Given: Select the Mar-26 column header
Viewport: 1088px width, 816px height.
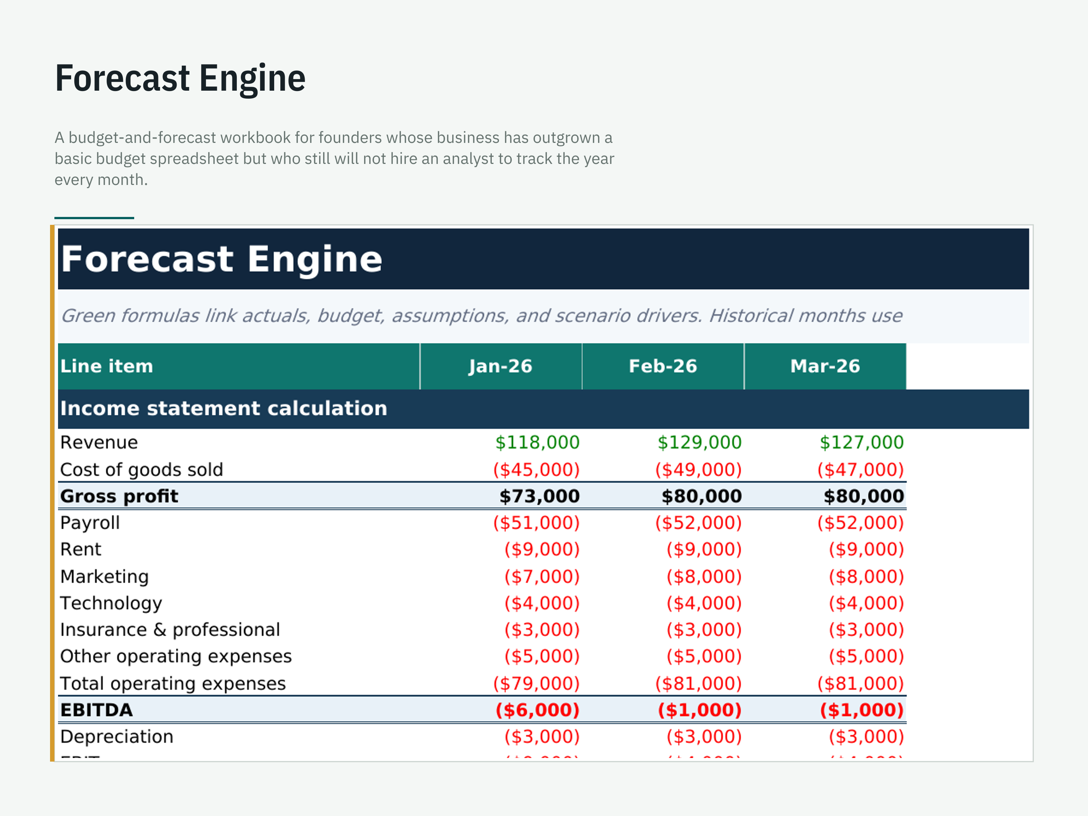Looking at the screenshot, I should (825, 366).
